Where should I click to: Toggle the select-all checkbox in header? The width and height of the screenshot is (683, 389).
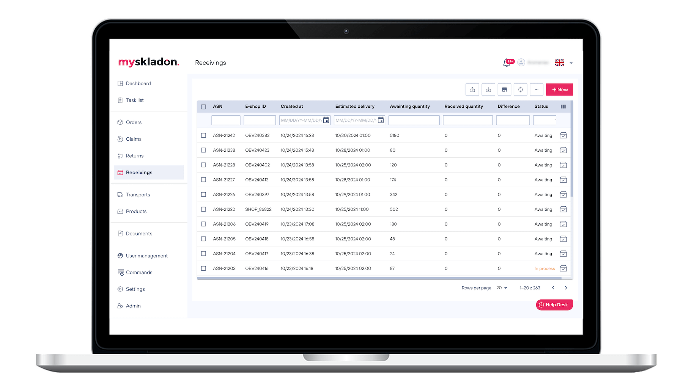(203, 107)
